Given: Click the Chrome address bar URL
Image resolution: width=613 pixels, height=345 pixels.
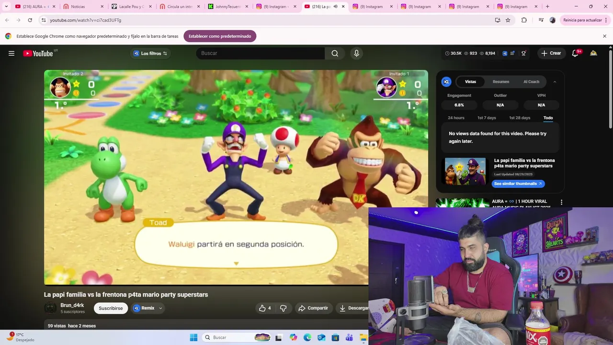Looking at the screenshot, I should coord(86,20).
